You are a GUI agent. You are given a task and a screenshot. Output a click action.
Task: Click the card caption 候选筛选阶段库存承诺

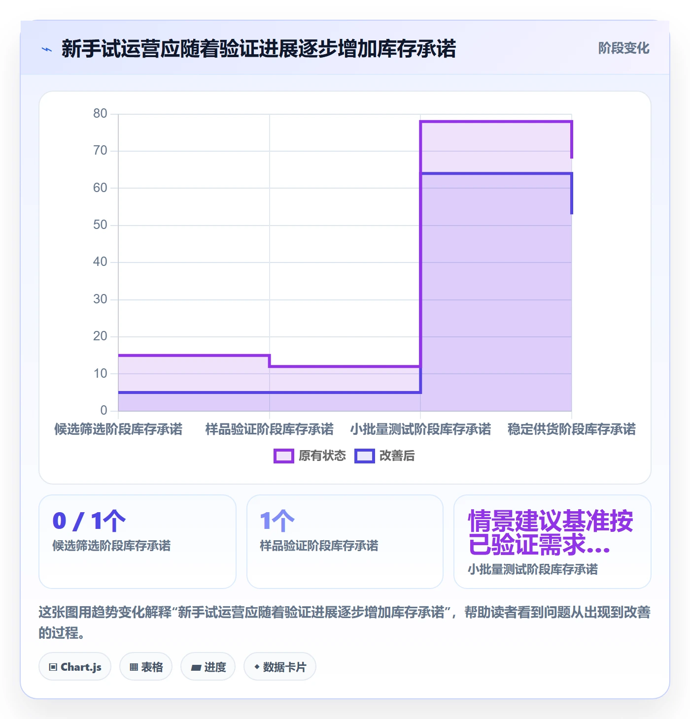coord(111,546)
